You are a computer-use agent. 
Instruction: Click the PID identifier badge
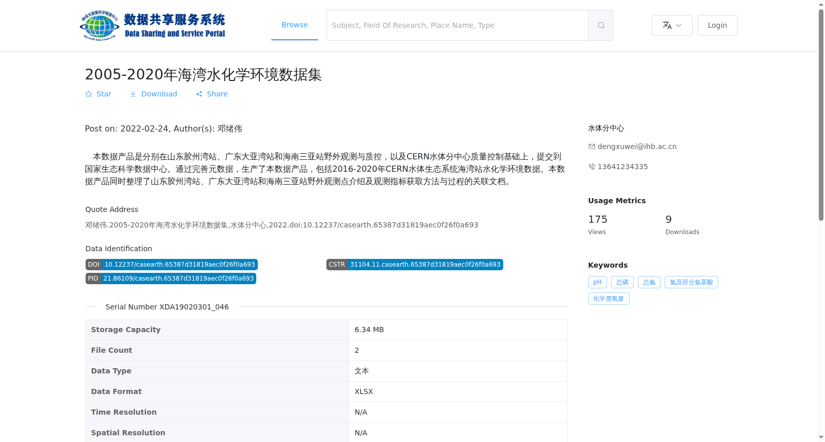pyautogui.click(x=171, y=279)
